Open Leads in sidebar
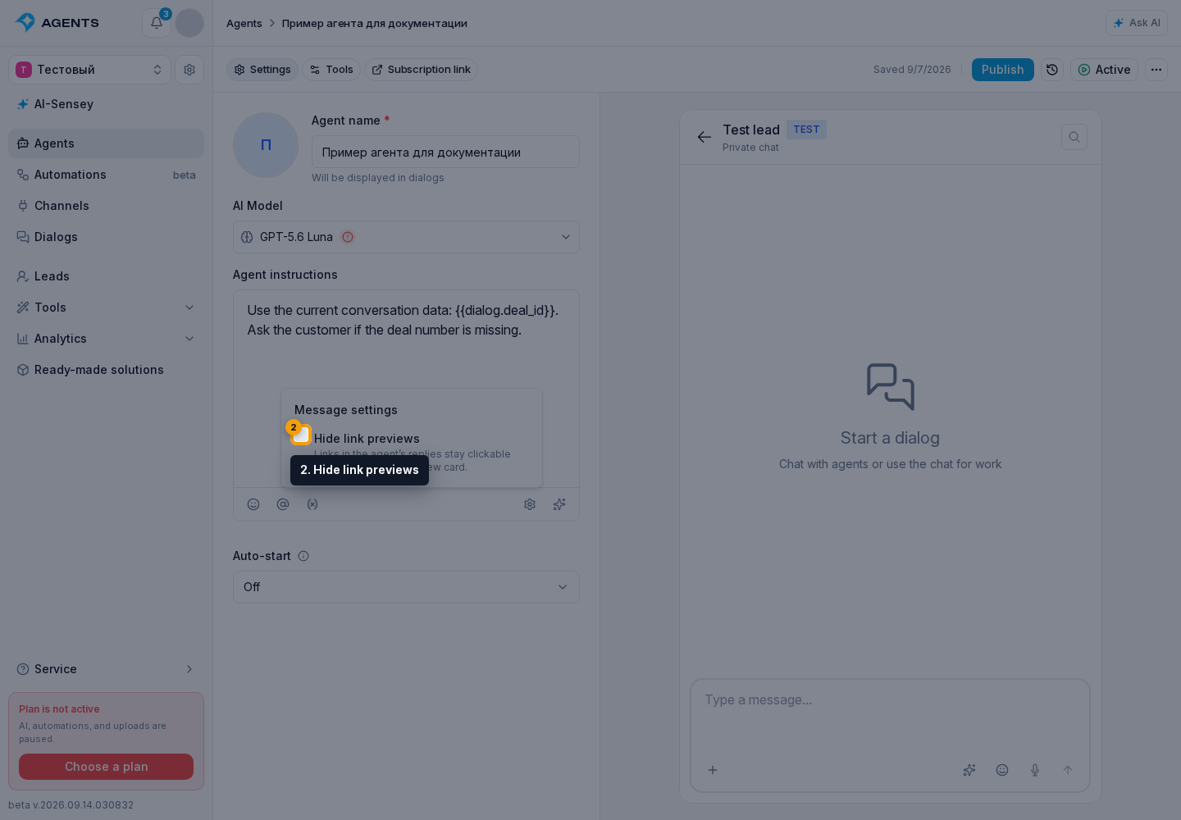 tap(106, 276)
